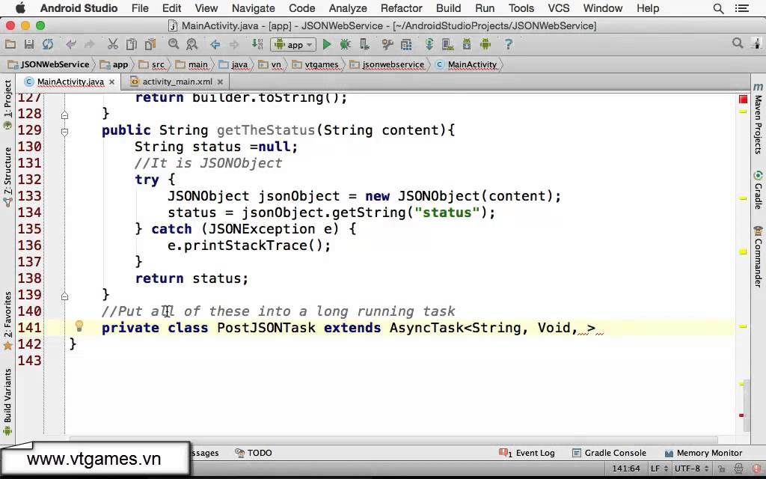Open the File menu
Image resolution: width=766 pixels, height=479 pixels.
pos(140,8)
